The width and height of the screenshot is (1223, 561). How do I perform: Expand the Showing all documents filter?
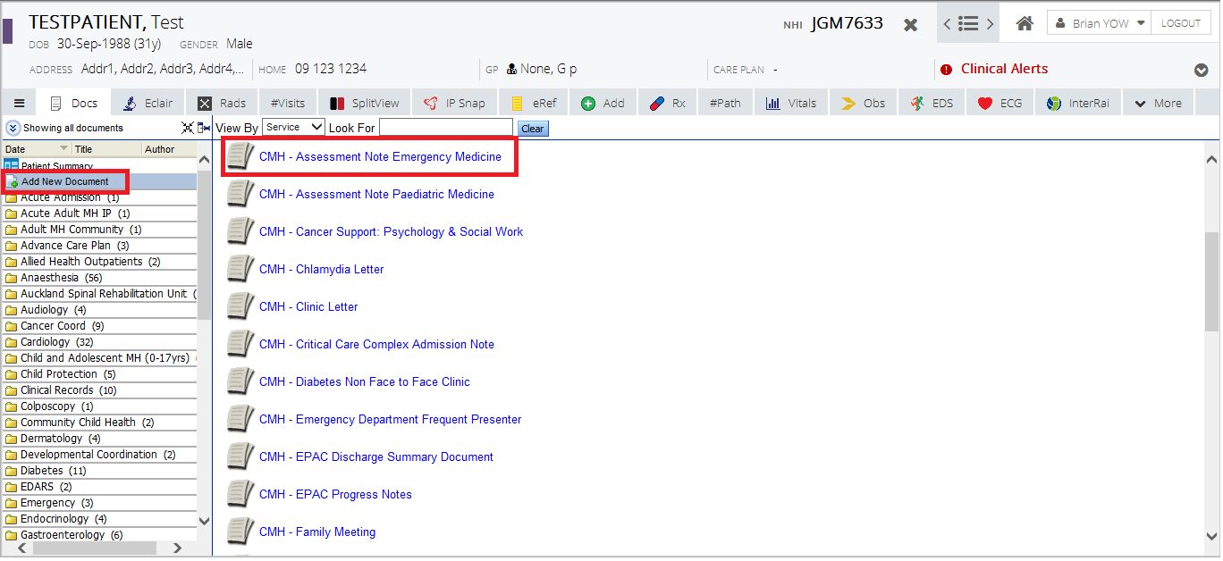tap(13, 128)
